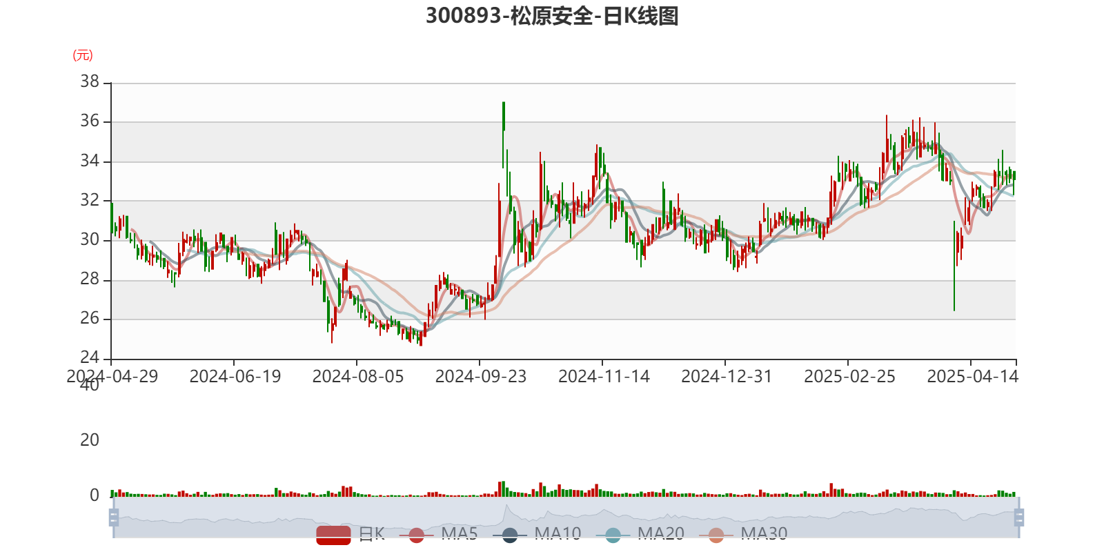Click the 32 price axis label
The image size is (1104, 552).
[x=90, y=200]
